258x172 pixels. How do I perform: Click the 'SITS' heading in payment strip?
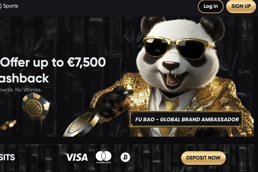(x=7, y=157)
